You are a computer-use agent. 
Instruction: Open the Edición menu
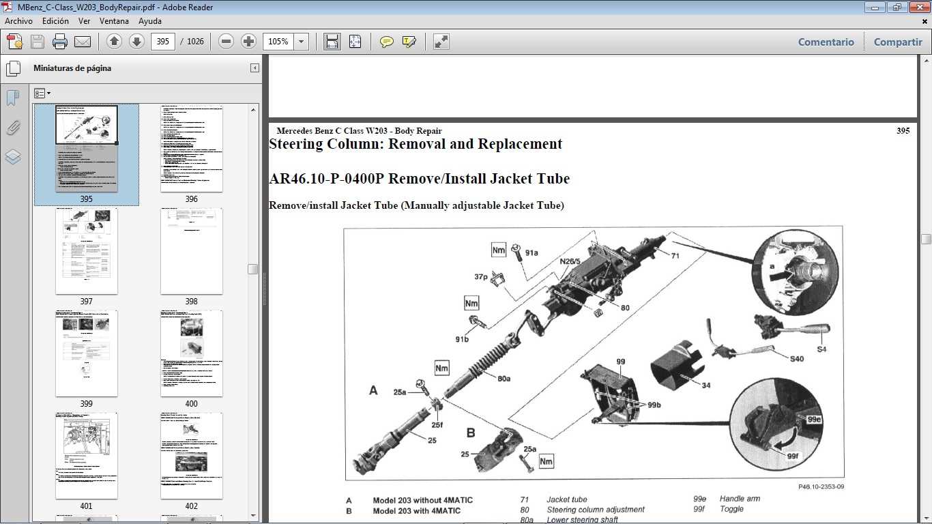coord(55,21)
